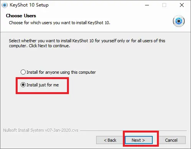The image size is (191, 149).
Task: Select the 'Install for anyone using this computer' radio button
Action: click(x=23, y=72)
